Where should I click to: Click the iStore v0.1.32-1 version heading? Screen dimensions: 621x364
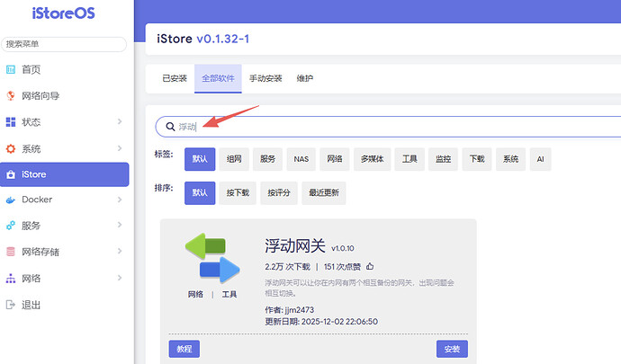pyautogui.click(x=203, y=39)
